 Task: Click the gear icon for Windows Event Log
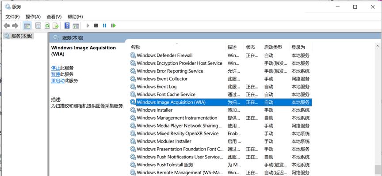(x=133, y=87)
